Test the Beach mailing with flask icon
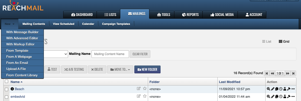Screen dimensions: 301x101 pyautogui.click(x=285, y=89)
